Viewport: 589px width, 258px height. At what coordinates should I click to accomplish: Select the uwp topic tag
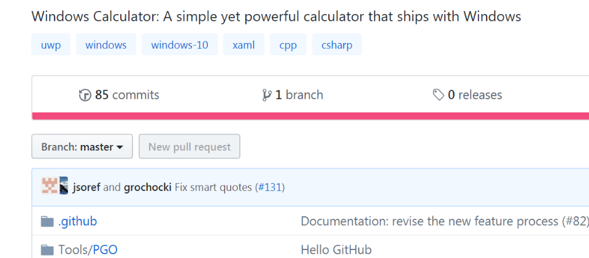51,45
